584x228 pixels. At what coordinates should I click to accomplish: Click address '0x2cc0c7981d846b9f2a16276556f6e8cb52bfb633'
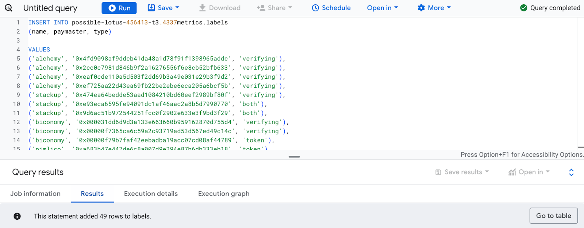point(152,68)
